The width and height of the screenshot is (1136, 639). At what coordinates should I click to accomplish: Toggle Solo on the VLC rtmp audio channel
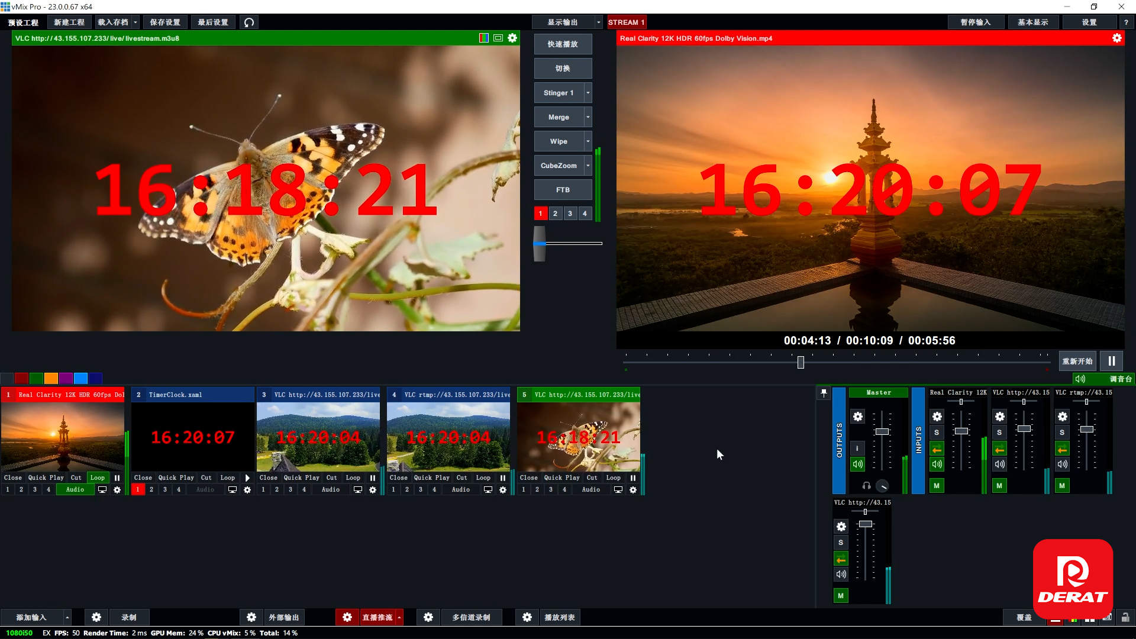pyautogui.click(x=1062, y=433)
